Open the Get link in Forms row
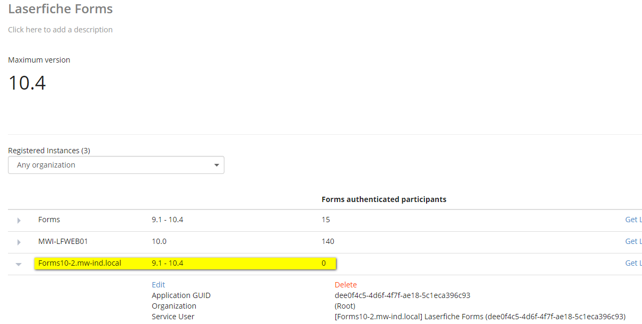Viewport: 642px width, 324px height. coord(634,220)
